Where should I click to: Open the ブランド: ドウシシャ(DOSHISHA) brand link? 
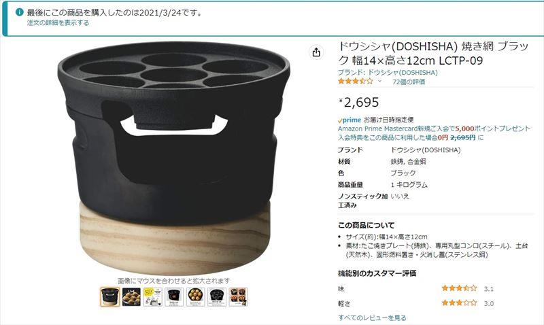point(388,73)
